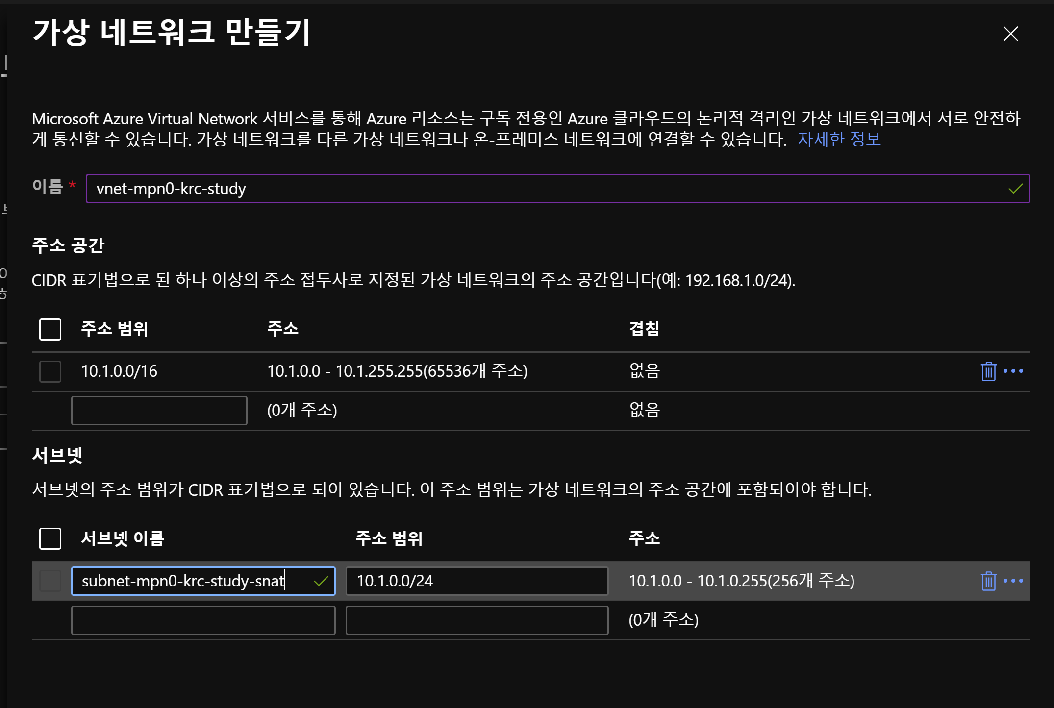This screenshot has width=1054, height=708.
Task: Delete the 10.1.0.0/16 address range
Action: [988, 371]
